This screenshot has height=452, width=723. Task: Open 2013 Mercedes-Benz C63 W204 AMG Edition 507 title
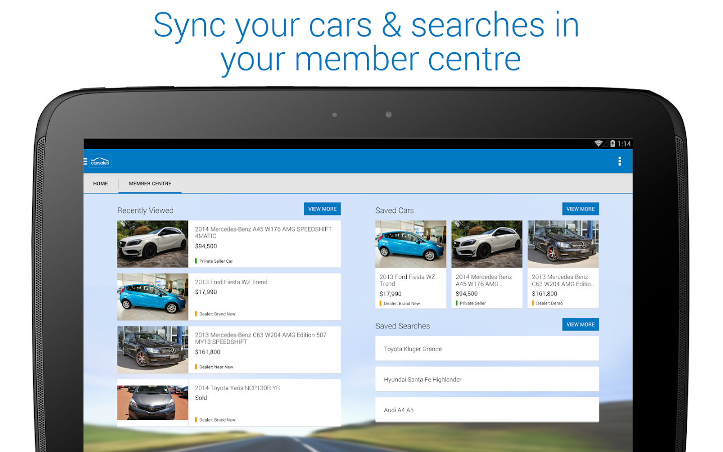pos(261,338)
